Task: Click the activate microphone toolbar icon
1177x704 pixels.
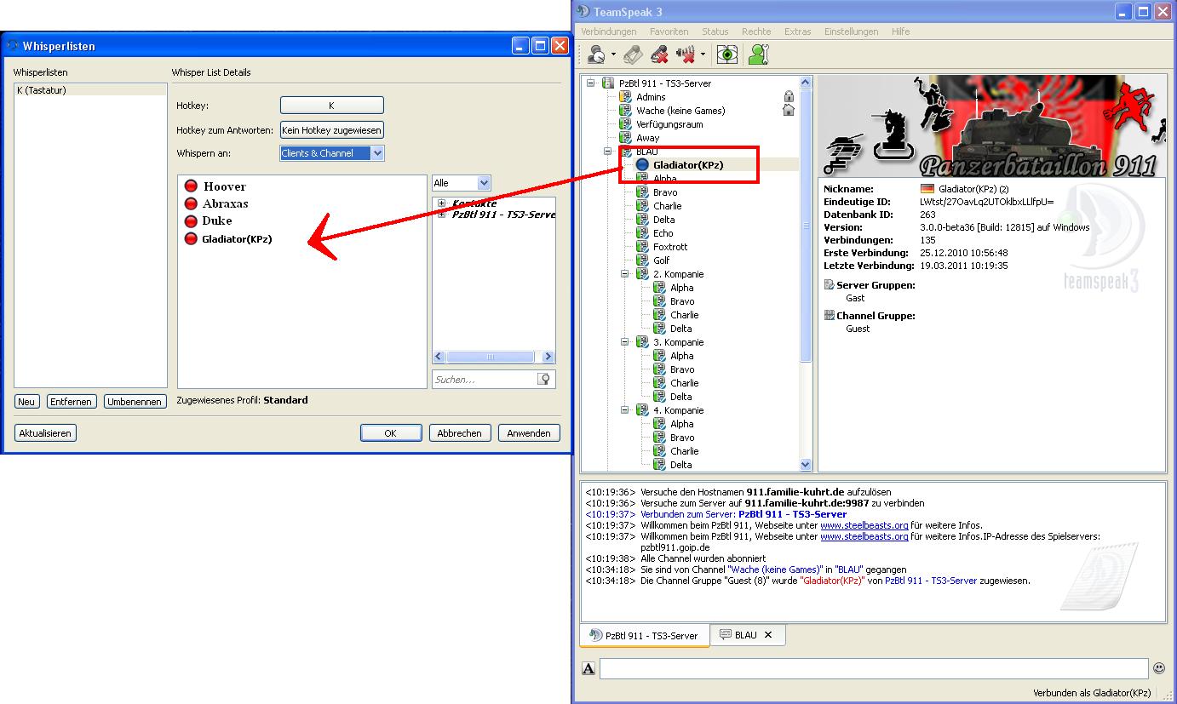Action: (x=632, y=55)
